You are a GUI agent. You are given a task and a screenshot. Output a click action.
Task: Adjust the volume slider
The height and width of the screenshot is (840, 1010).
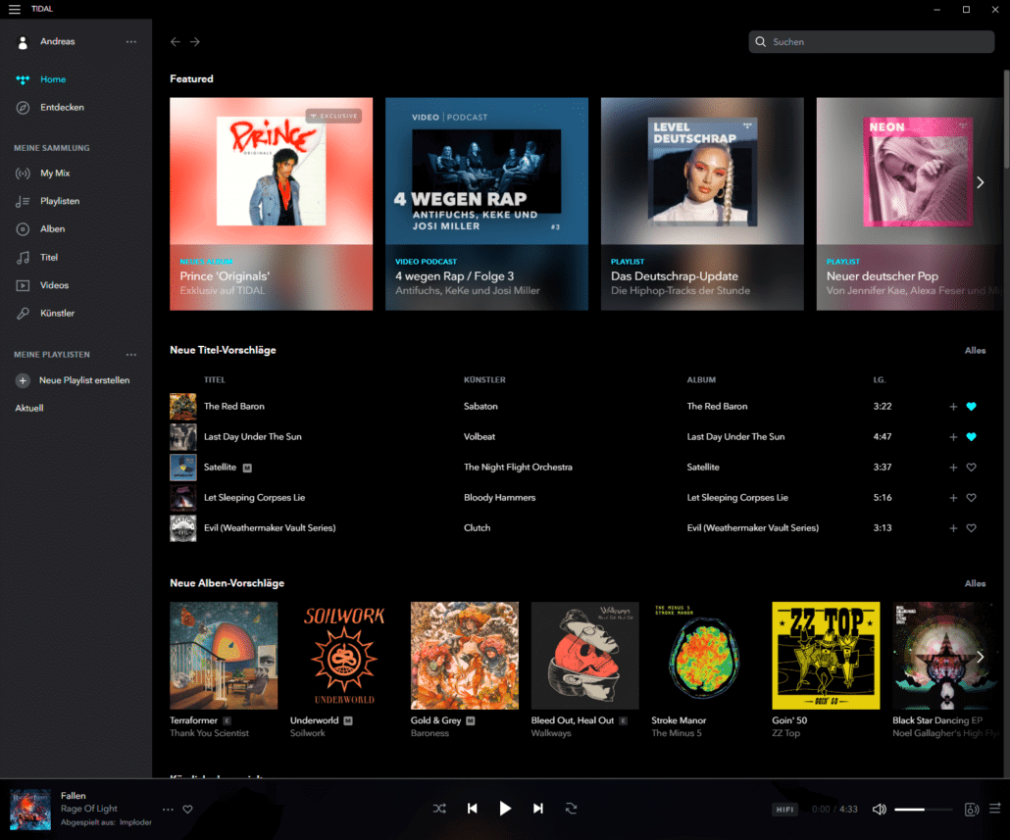(924, 810)
